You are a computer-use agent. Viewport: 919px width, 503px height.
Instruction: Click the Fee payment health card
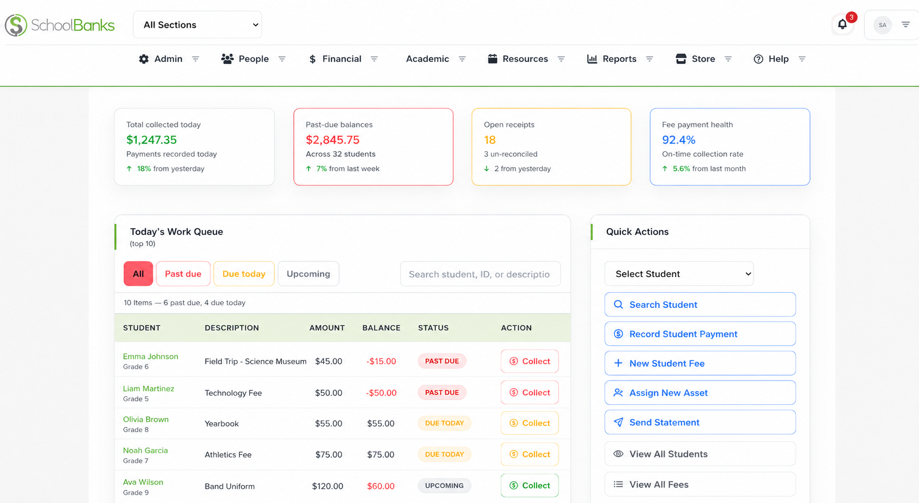pyautogui.click(x=730, y=147)
